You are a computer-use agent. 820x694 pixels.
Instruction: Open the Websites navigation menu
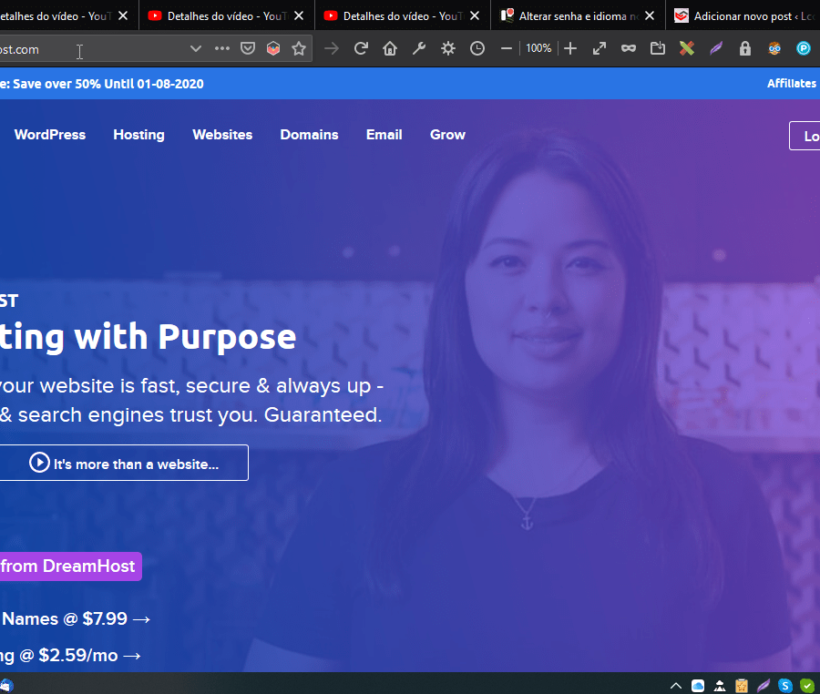(x=222, y=135)
